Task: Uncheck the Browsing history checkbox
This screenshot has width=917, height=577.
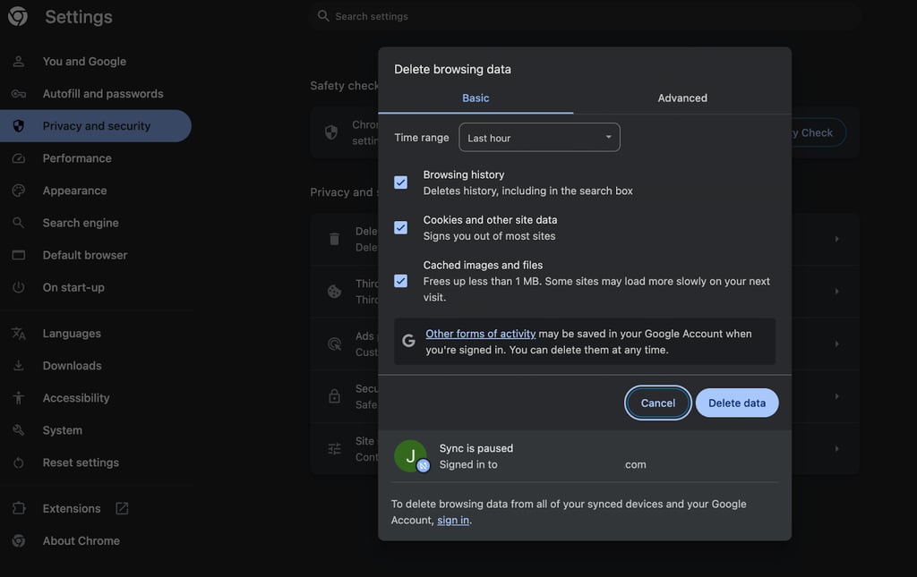Action: (x=400, y=182)
